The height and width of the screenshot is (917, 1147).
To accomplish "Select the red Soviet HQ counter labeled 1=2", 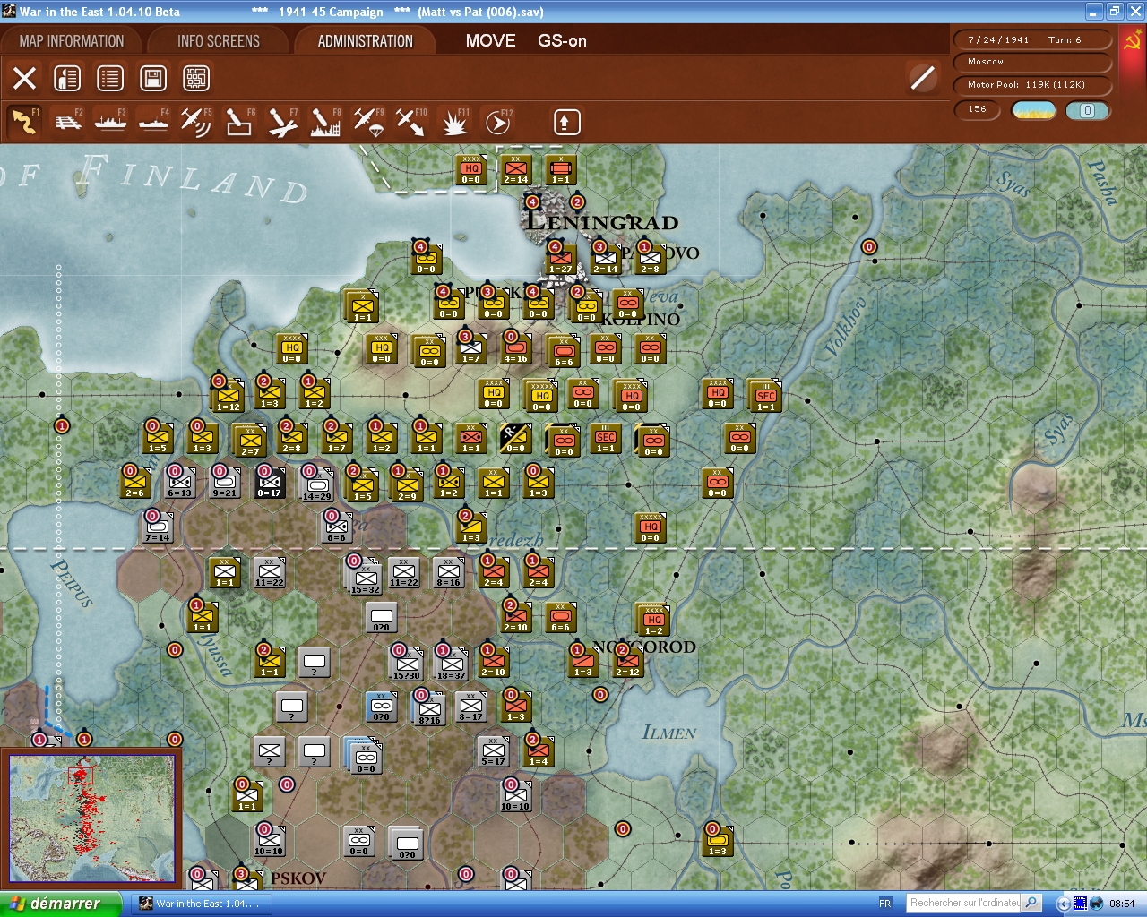I will tap(653, 620).
